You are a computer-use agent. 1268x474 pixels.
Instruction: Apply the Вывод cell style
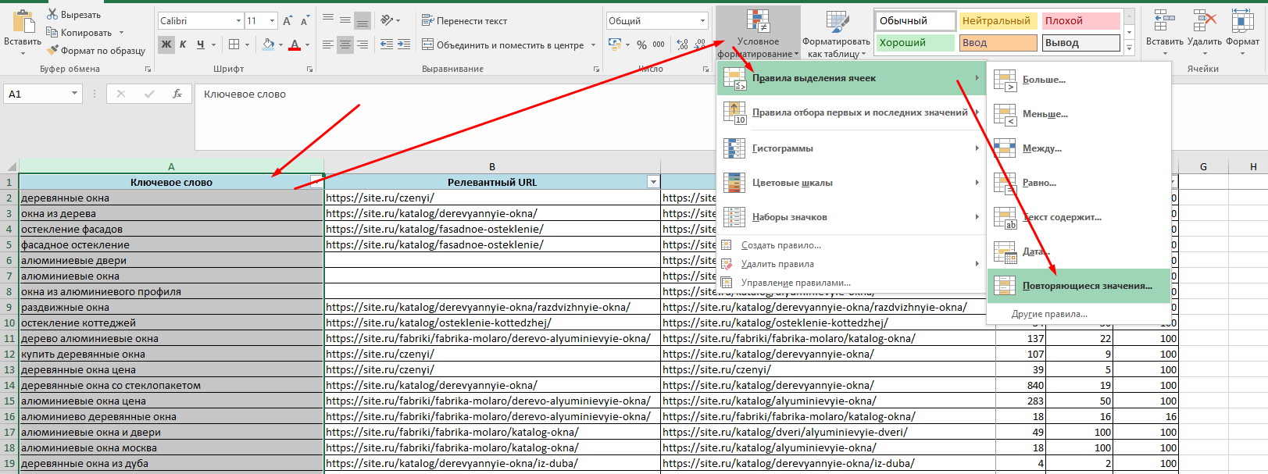(x=1080, y=43)
